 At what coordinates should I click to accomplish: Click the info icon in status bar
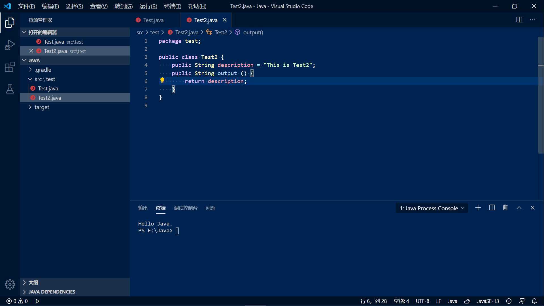click(509, 301)
